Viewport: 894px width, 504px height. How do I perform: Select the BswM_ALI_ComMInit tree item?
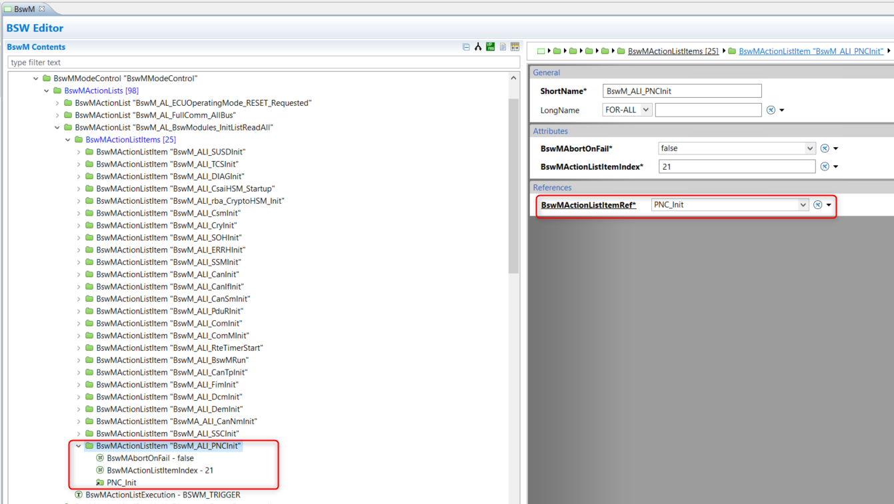pos(173,336)
